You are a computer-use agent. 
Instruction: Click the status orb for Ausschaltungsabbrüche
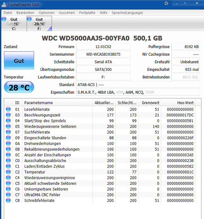8,161
